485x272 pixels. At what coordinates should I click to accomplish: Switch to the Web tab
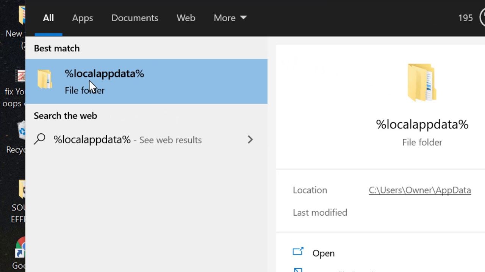(x=186, y=18)
